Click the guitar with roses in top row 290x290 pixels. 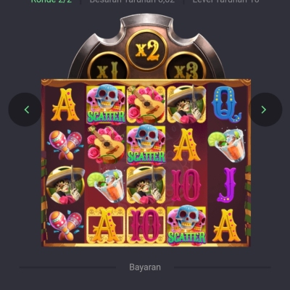[x=146, y=104]
